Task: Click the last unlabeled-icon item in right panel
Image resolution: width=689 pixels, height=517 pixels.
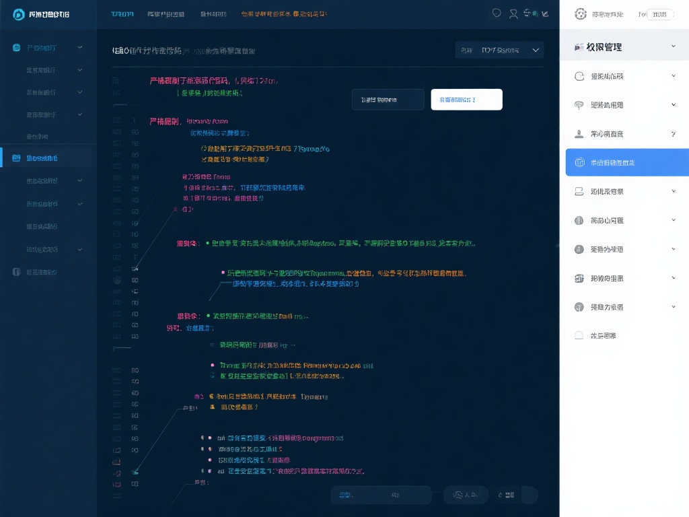Action: (579, 335)
